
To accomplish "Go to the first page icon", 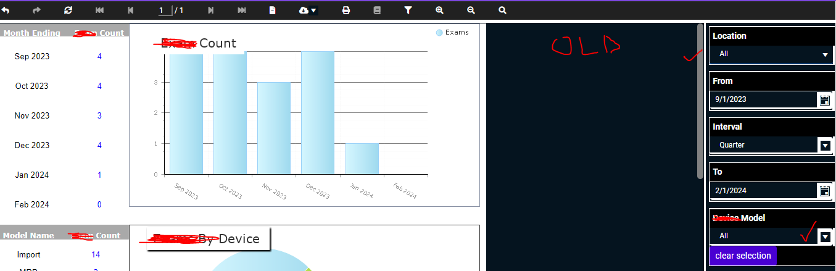I will pos(100,10).
